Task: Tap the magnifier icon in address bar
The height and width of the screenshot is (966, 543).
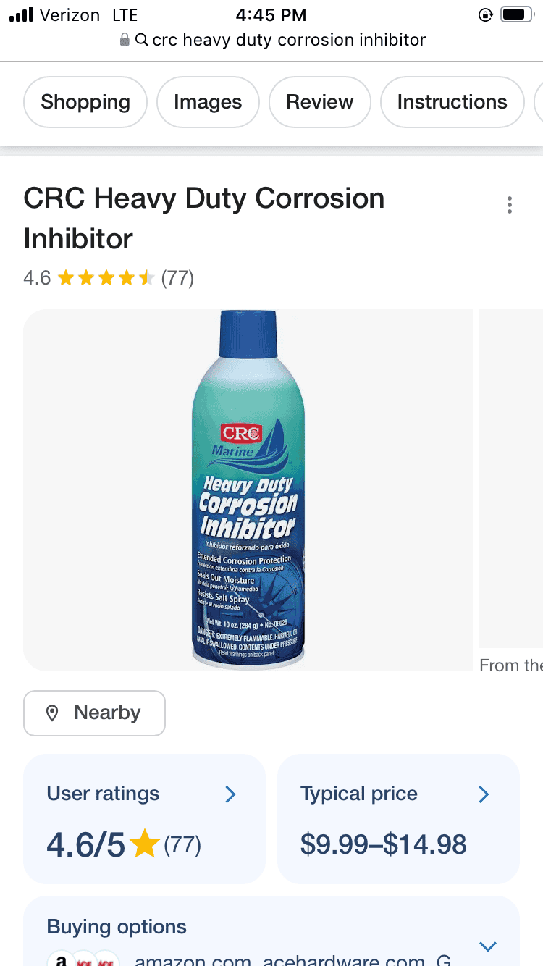Action: click(x=142, y=40)
